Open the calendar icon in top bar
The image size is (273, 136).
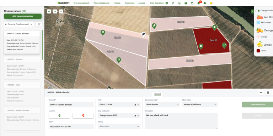click(192, 3)
